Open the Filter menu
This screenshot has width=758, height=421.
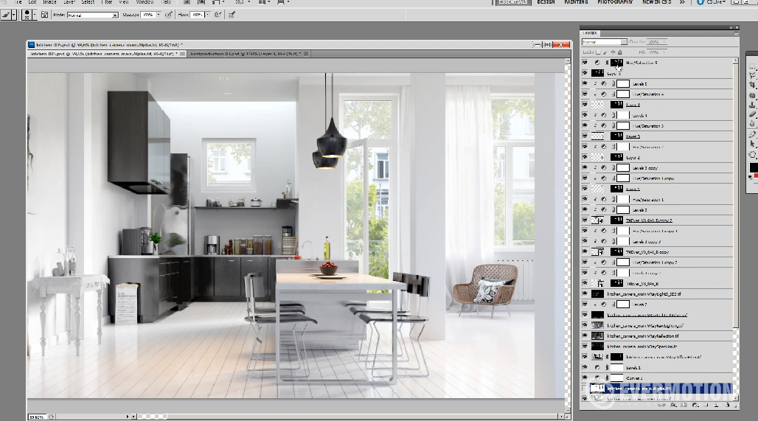pos(107,2)
